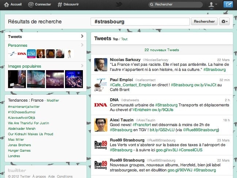Click the DNA red logo avatar in tweets

point(101,105)
